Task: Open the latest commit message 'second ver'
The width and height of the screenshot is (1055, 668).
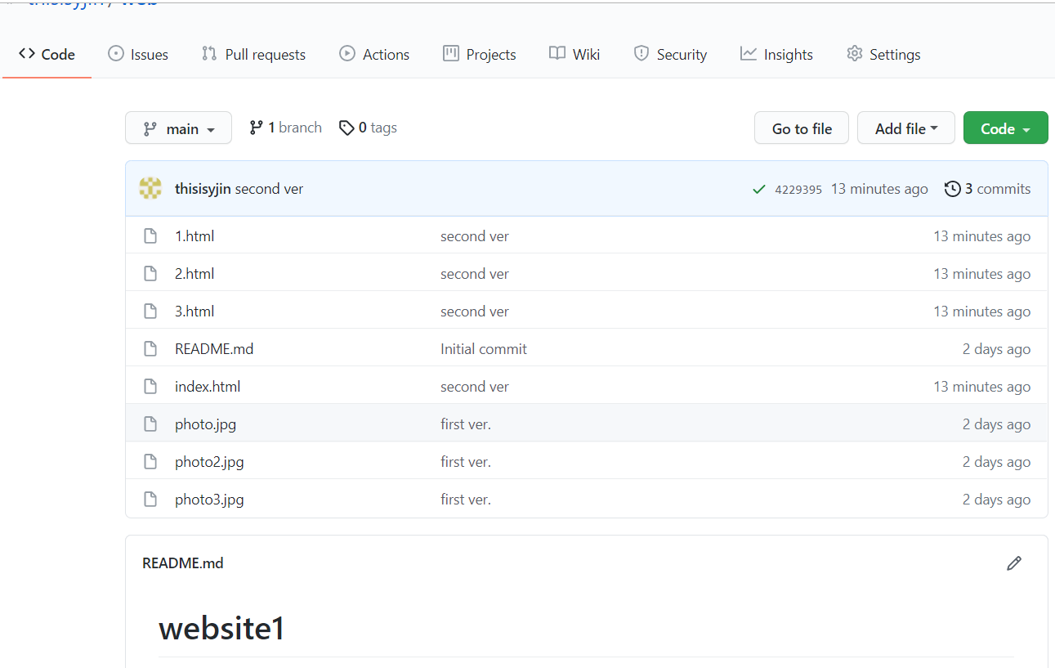Action: point(269,189)
